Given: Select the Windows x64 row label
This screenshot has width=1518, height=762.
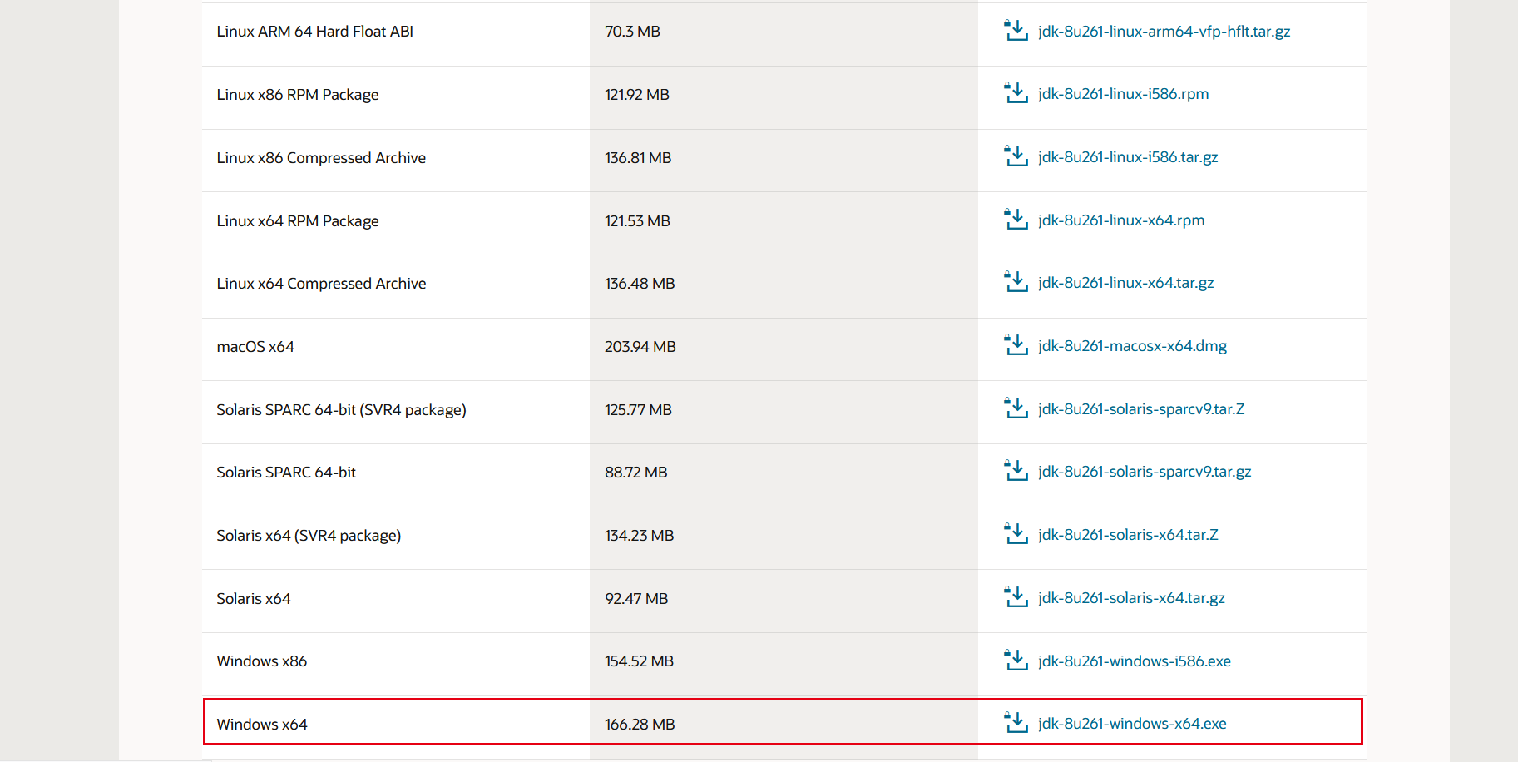Looking at the screenshot, I should pos(262,725).
